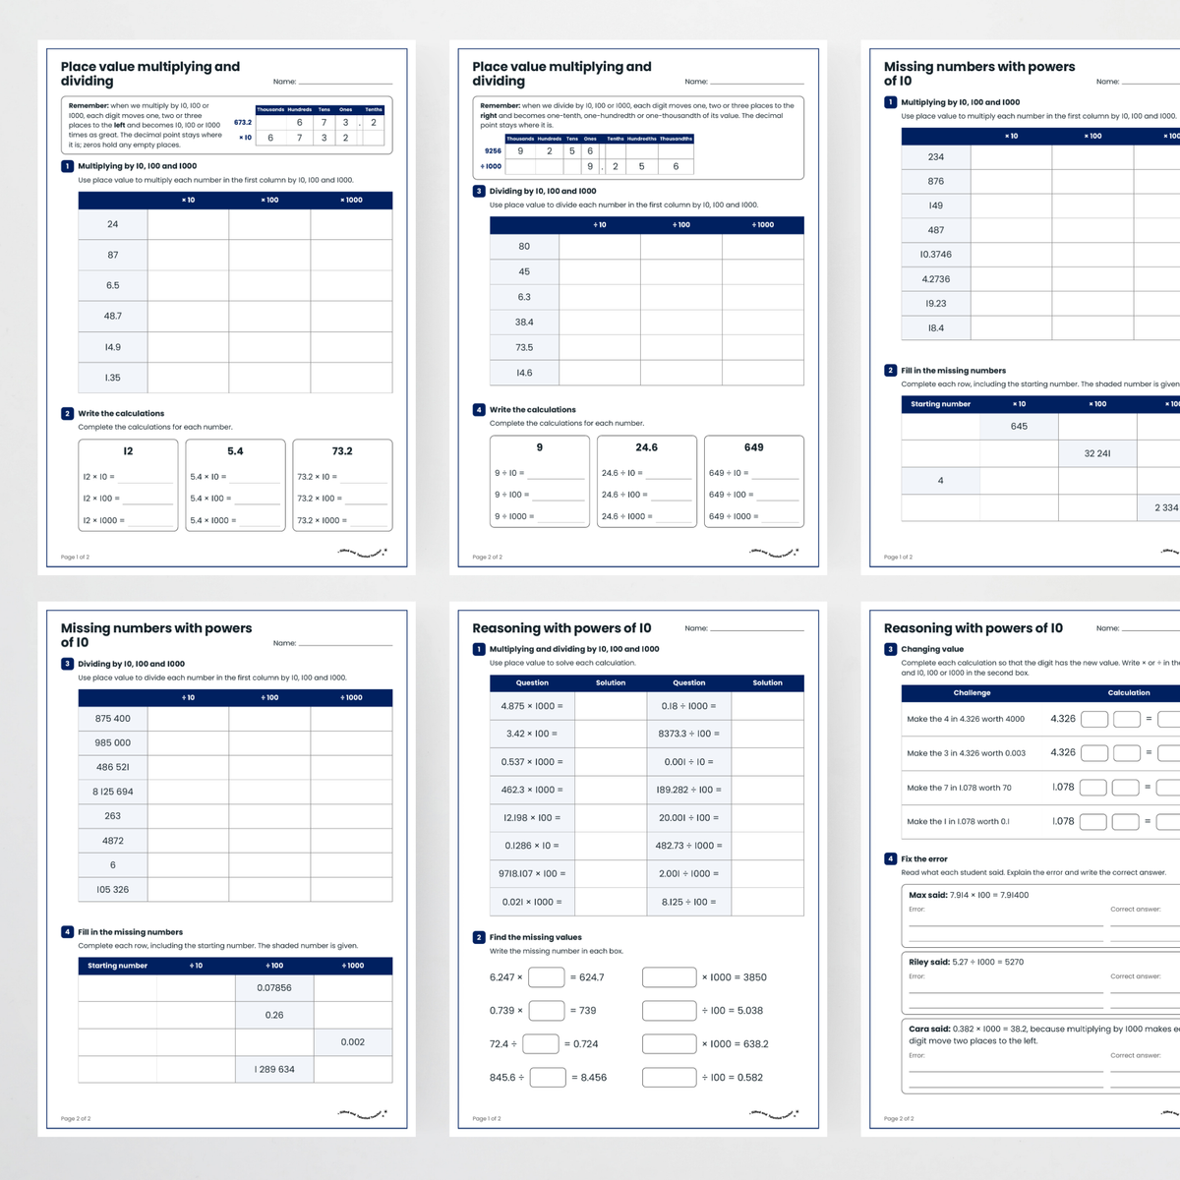Click the '9 ÷ 100 =' calculation line
The height and width of the screenshot is (1180, 1180).
click(539, 495)
